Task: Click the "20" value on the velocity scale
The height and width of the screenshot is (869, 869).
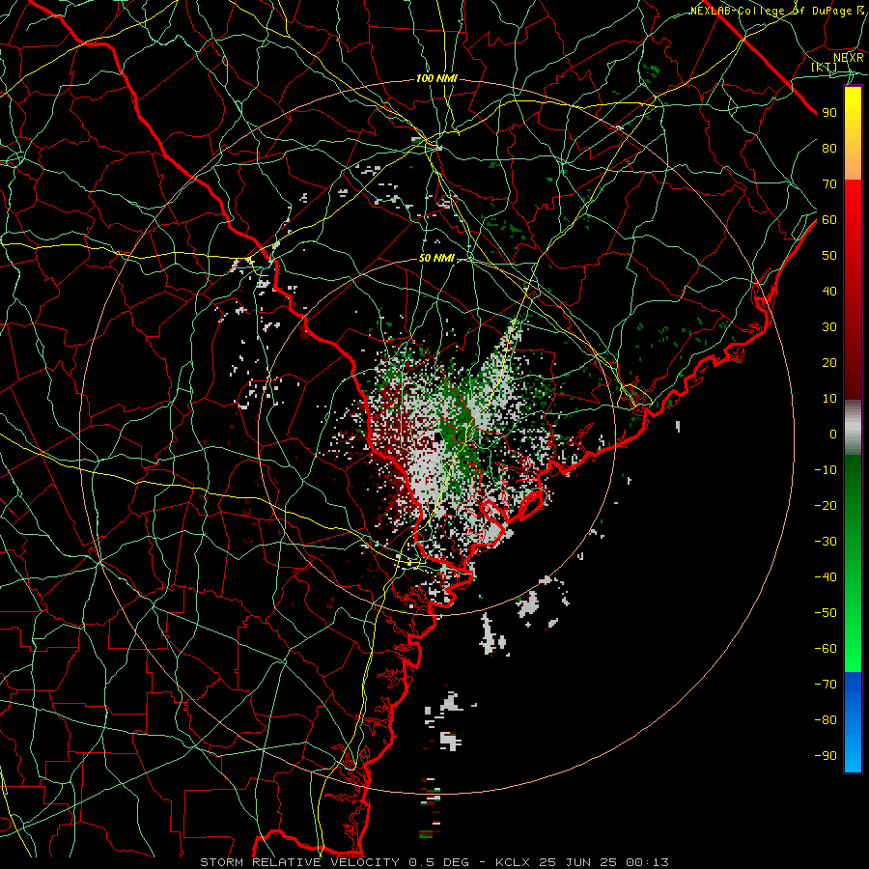Action: pos(829,362)
